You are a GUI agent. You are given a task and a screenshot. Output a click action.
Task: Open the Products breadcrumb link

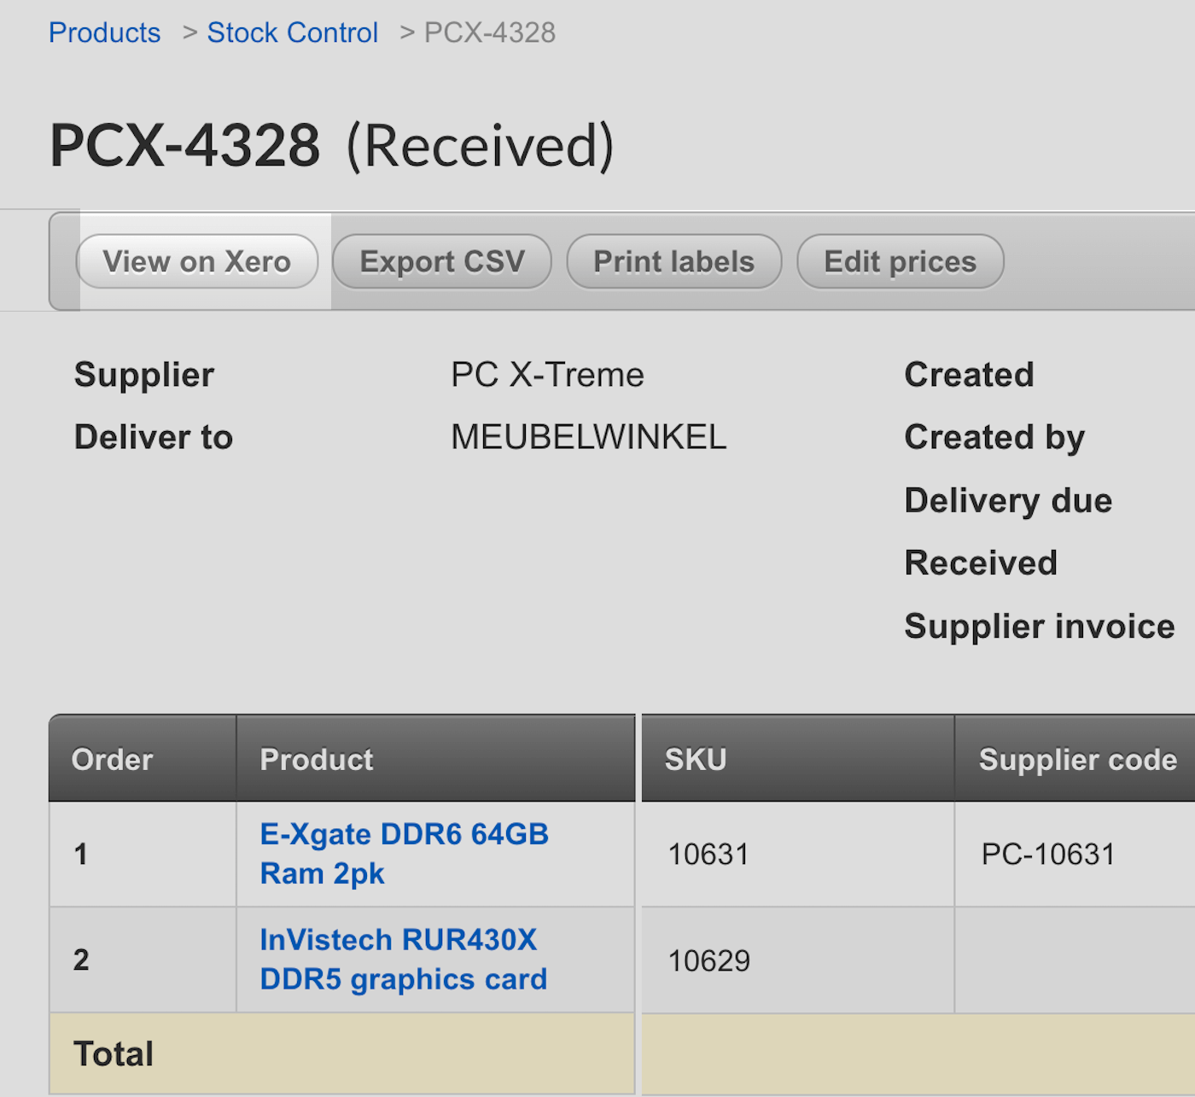[104, 32]
